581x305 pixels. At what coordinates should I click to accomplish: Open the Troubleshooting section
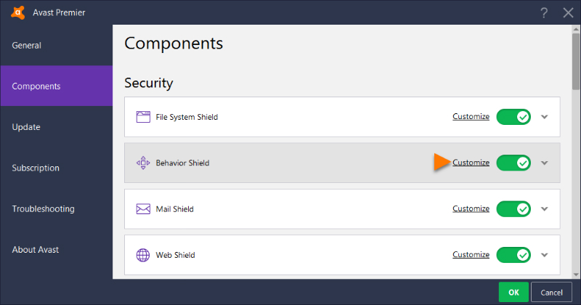click(43, 209)
